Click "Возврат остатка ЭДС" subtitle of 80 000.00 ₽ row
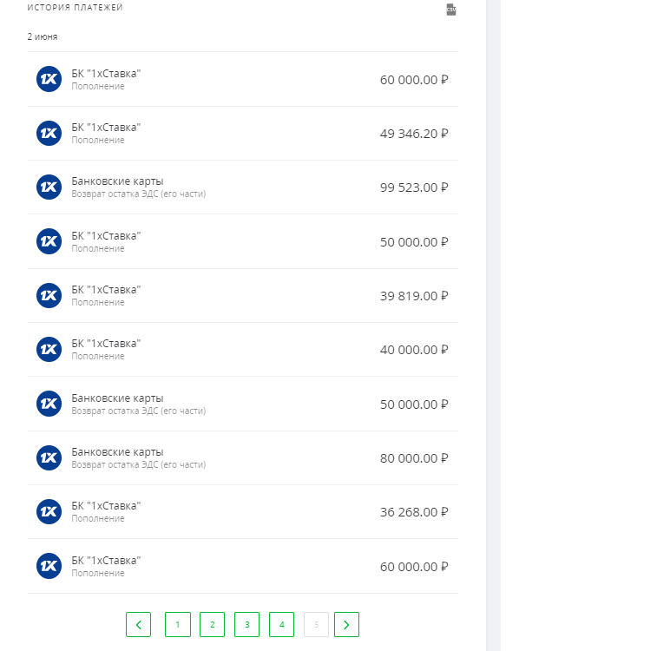 [x=138, y=464]
